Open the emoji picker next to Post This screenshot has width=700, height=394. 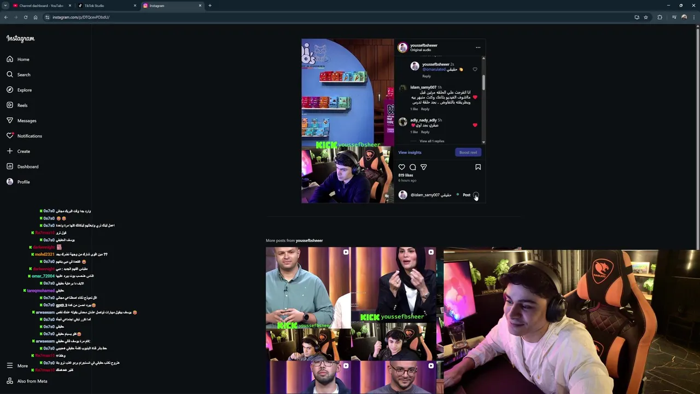[x=476, y=195]
